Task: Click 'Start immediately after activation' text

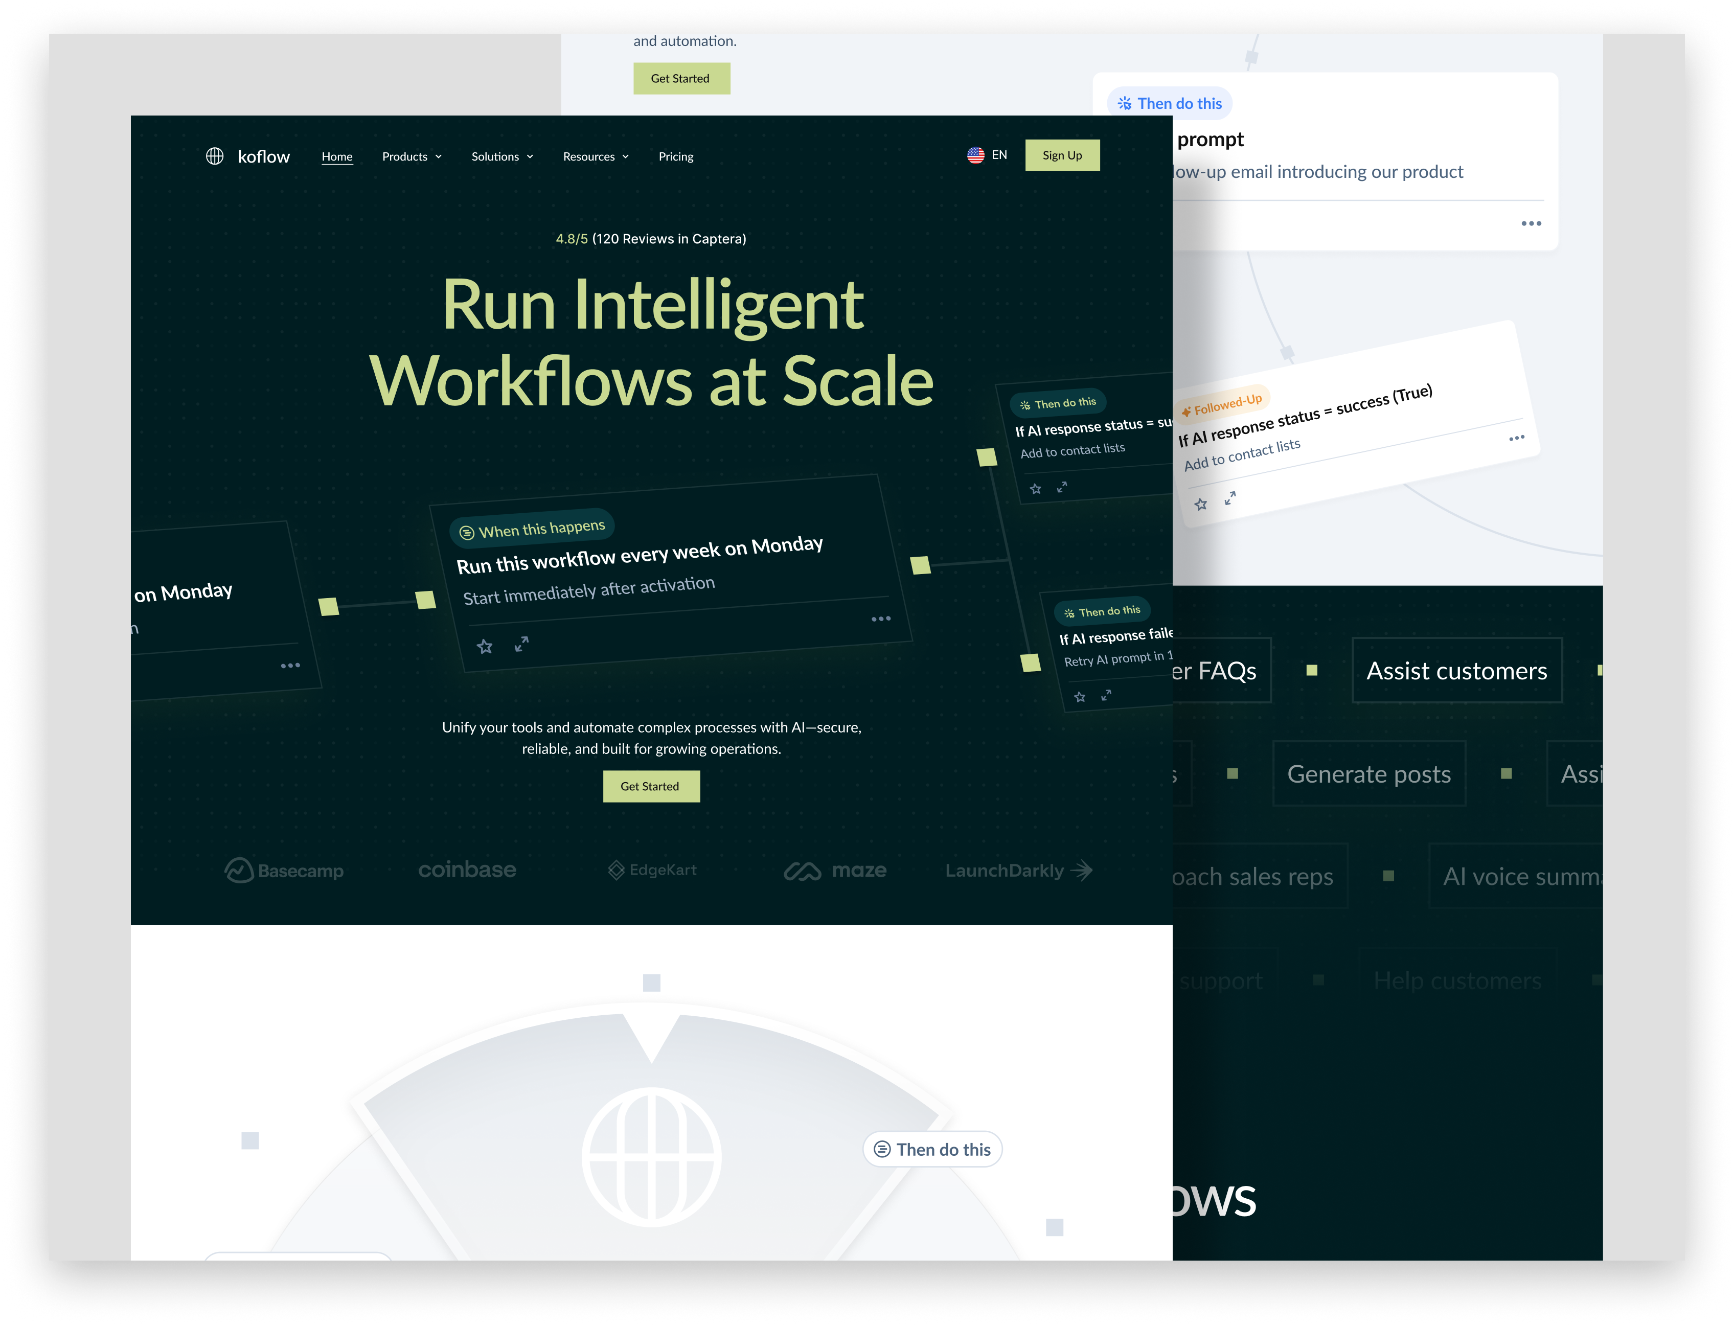Action: (x=589, y=590)
